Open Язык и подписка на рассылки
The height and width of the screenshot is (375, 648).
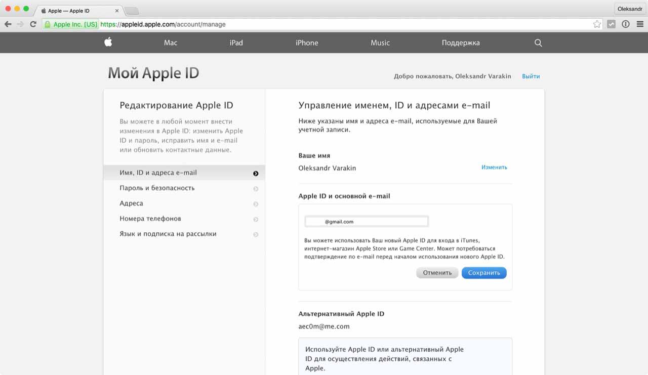[x=168, y=234]
